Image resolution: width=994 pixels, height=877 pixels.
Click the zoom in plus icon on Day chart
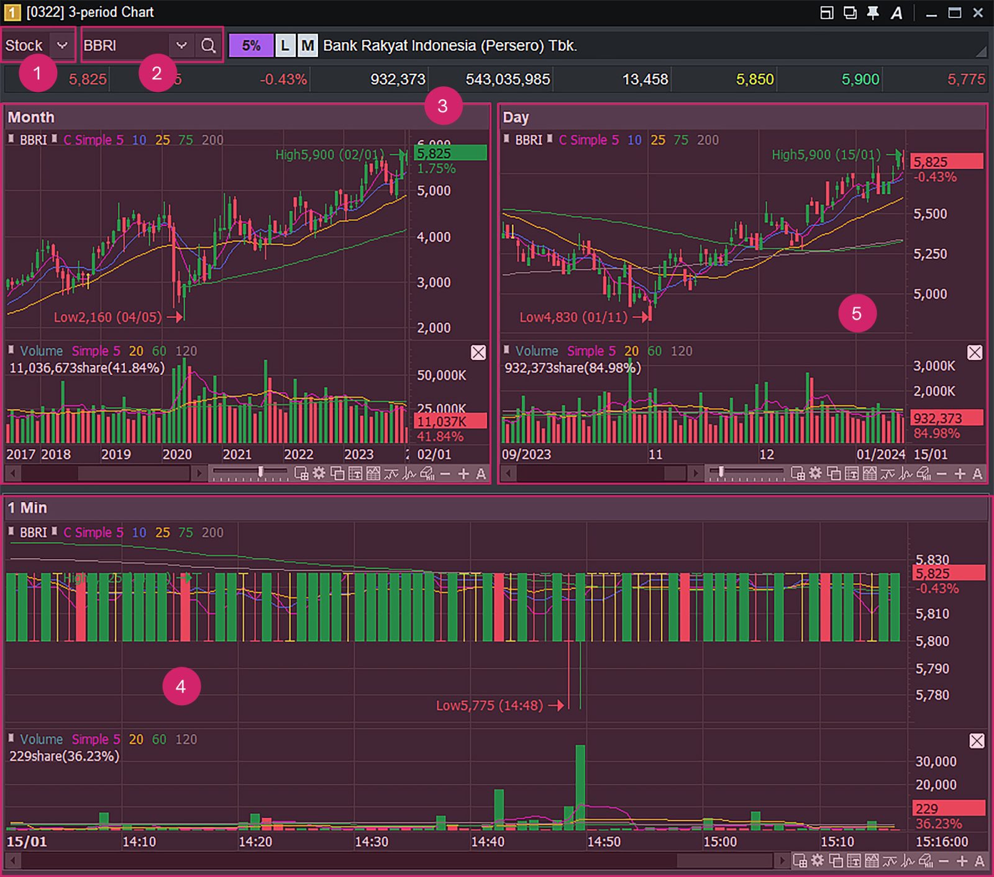pos(960,473)
